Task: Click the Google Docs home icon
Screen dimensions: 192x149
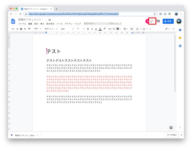Action: tap(13, 21)
